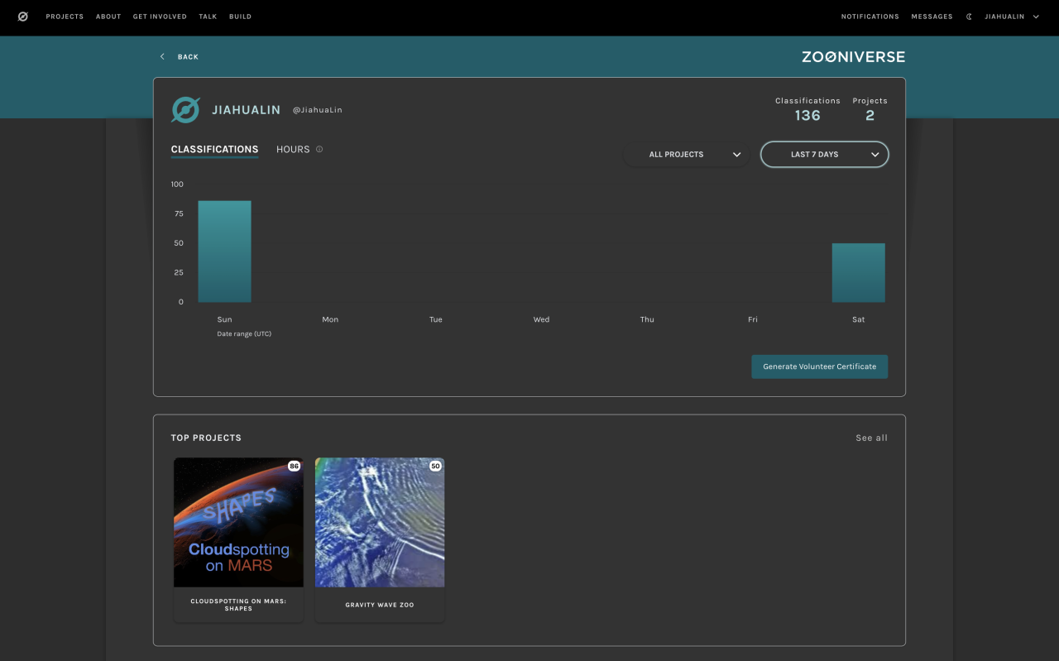Click the Saturday bar in chart
This screenshot has width=1059, height=661.
click(x=859, y=273)
